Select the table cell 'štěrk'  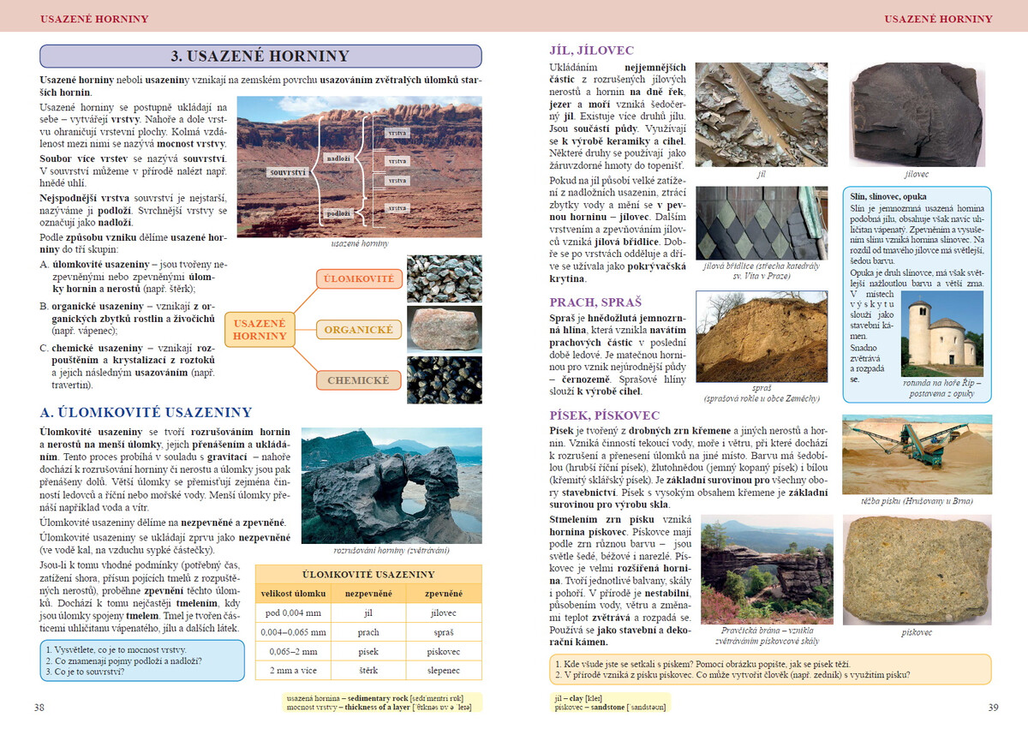368,670
